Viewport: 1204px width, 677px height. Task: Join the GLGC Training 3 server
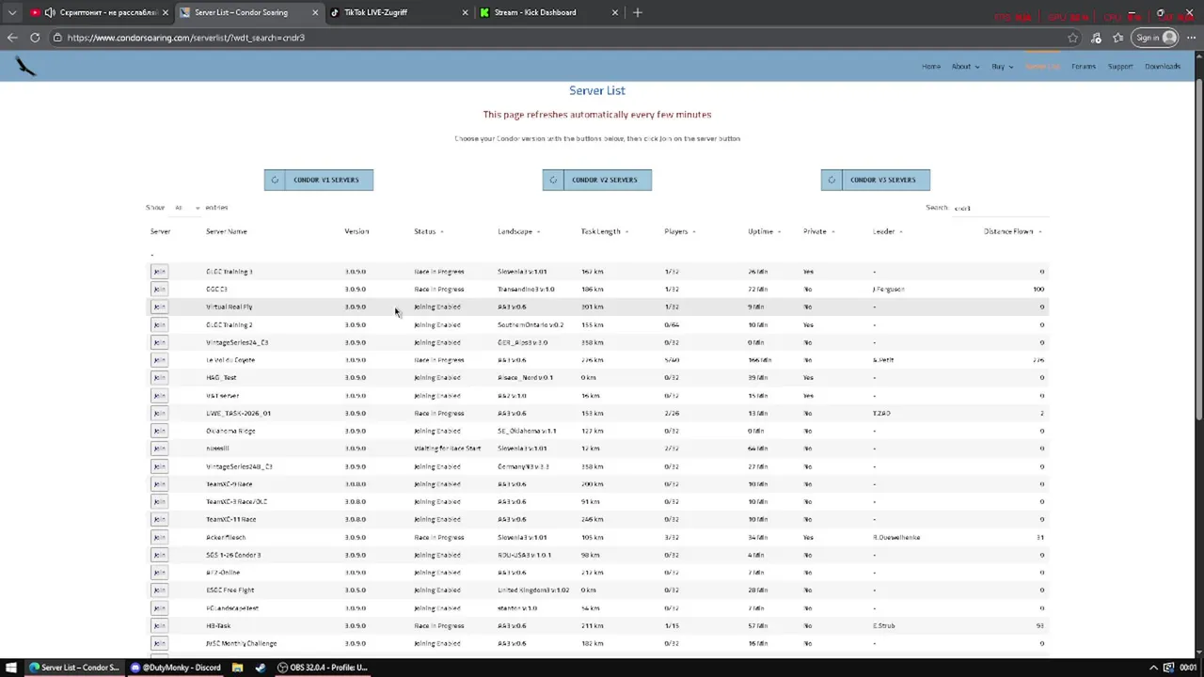coord(159,272)
